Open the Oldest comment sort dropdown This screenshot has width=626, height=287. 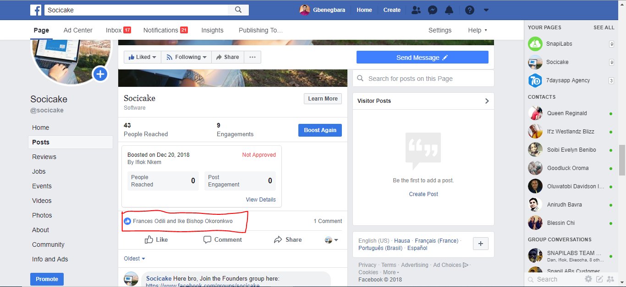click(x=134, y=259)
